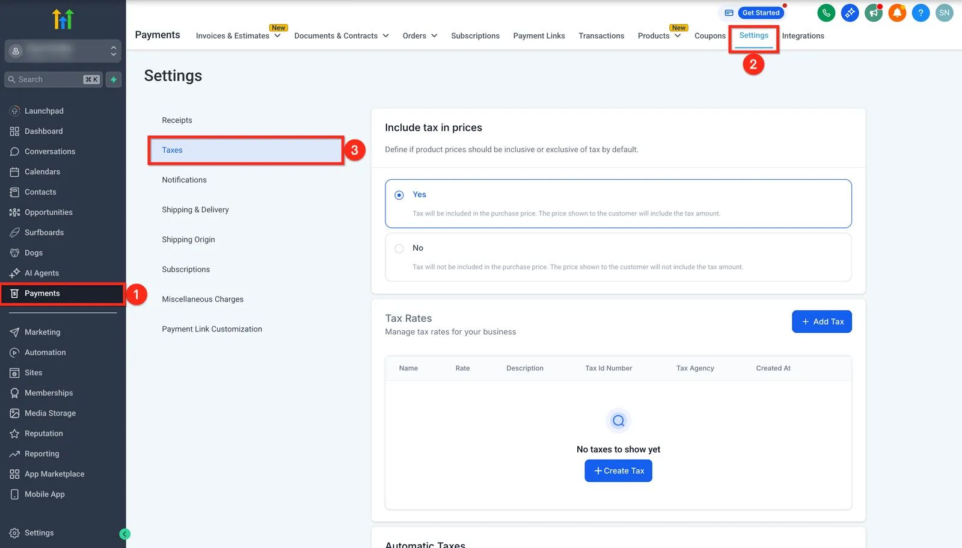962x548 pixels.
Task: Open Reputation section
Action: pos(43,434)
